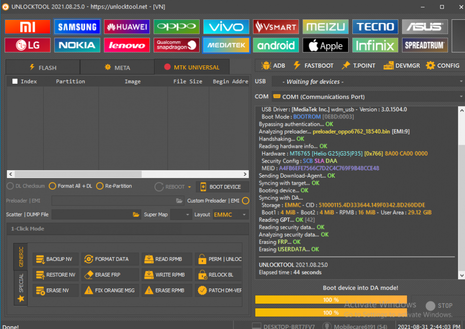Select the Xiaomi MI brand icon

pyautogui.click(x=28, y=27)
